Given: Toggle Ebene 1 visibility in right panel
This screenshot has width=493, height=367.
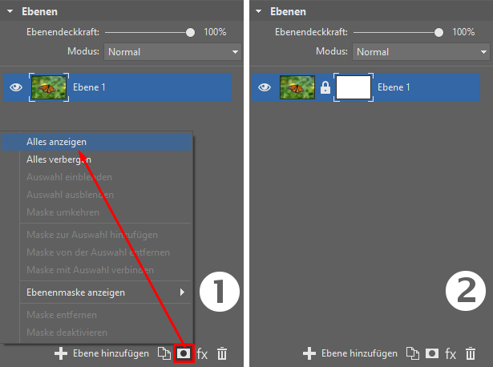Looking at the screenshot, I should pos(265,87).
